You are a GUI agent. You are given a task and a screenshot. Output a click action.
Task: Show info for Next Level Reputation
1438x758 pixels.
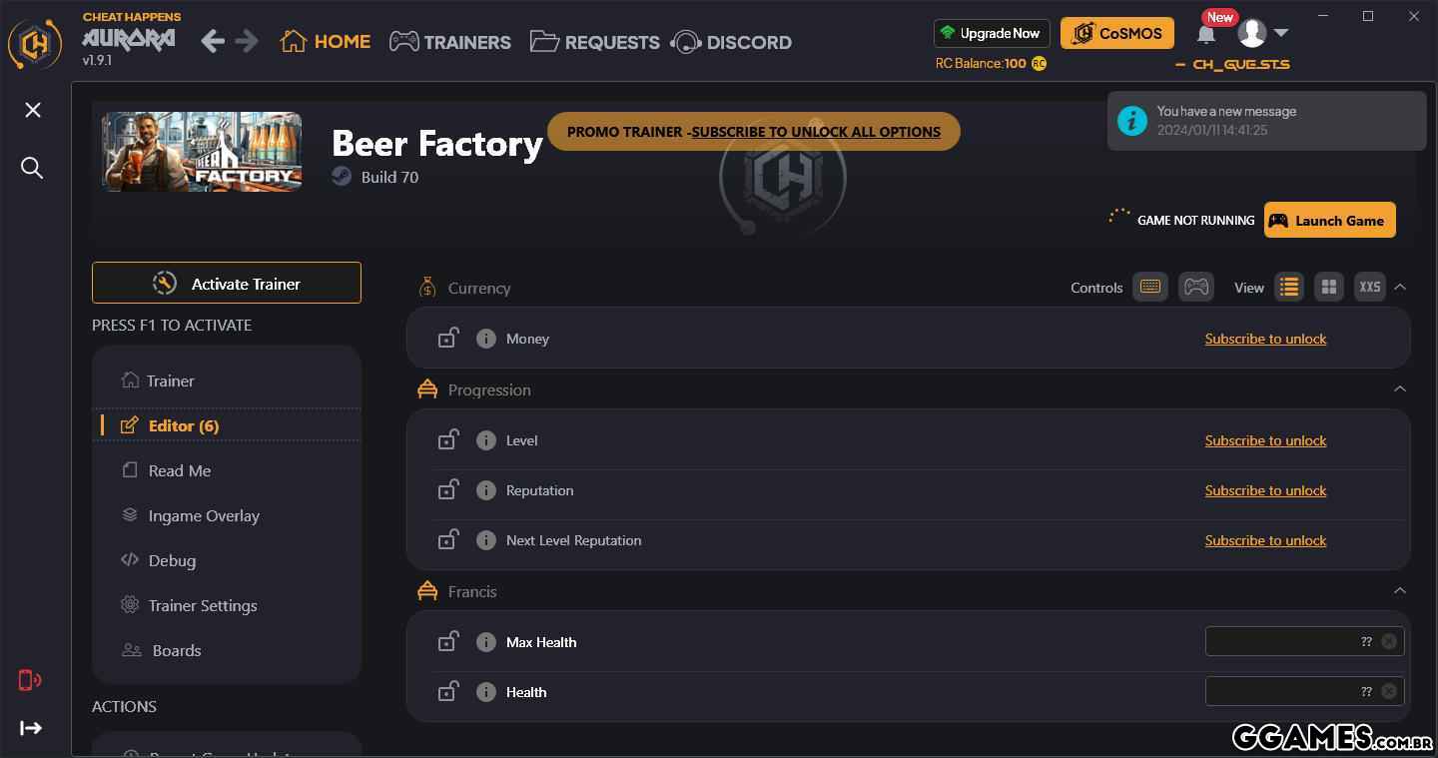[486, 540]
